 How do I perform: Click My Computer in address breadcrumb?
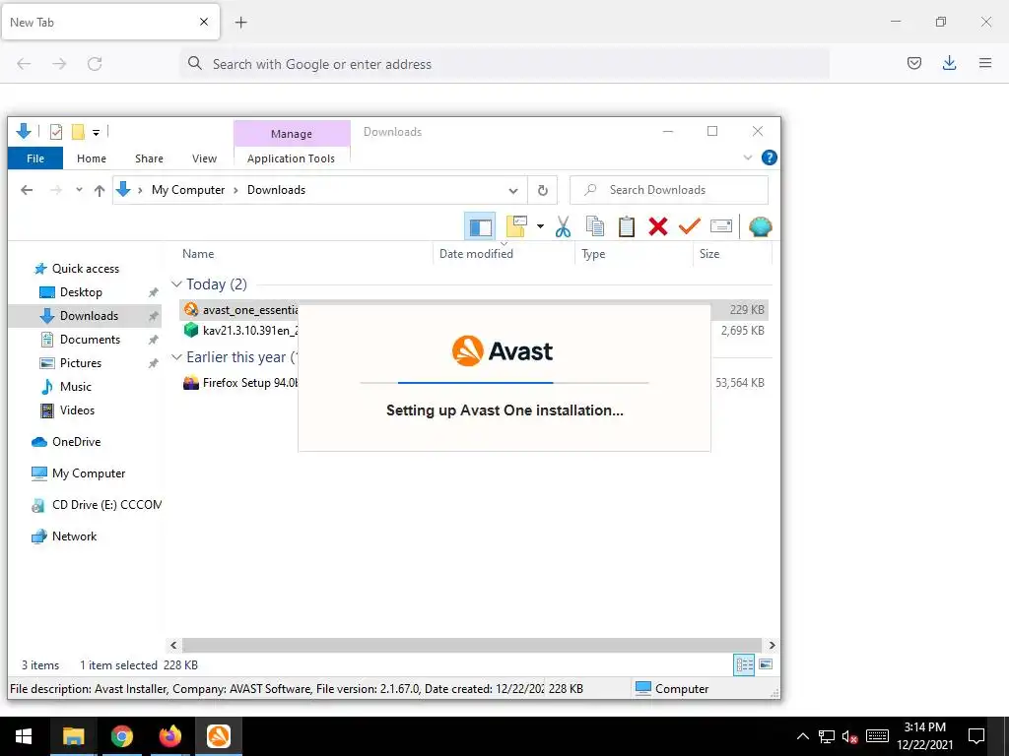[x=188, y=190]
